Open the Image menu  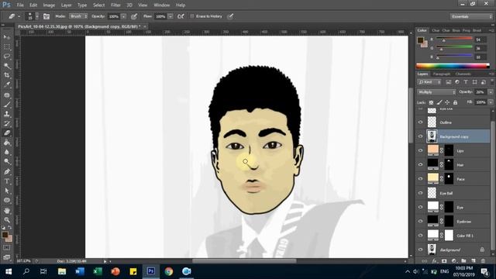[x=49, y=5]
